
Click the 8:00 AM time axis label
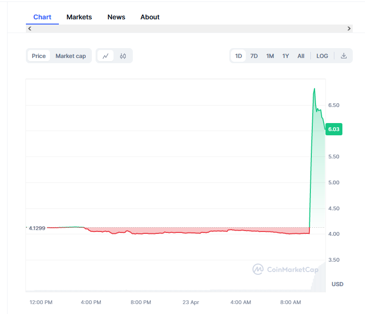pyautogui.click(x=291, y=302)
